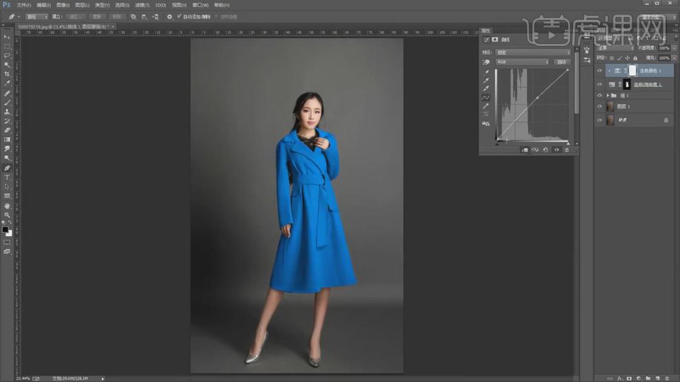
Task: Open the RGB channel dropdown
Action: click(522, 62)
